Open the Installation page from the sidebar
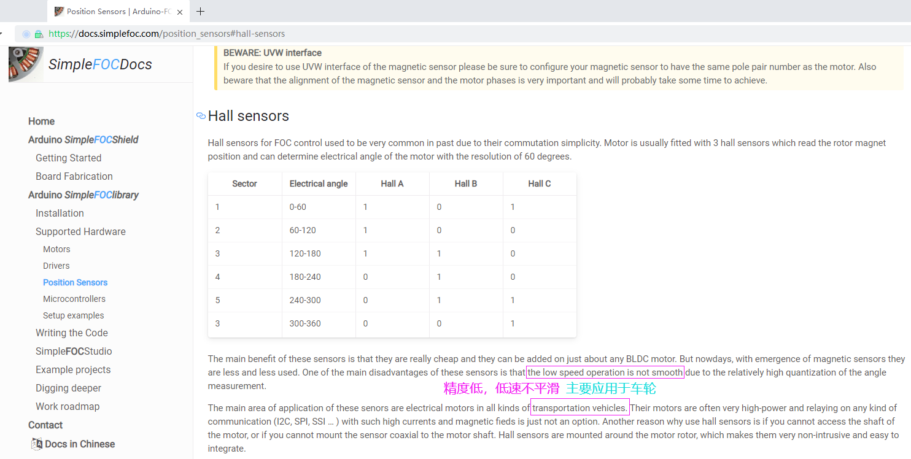This screenshot has height=459, width=911. (60, 213)
